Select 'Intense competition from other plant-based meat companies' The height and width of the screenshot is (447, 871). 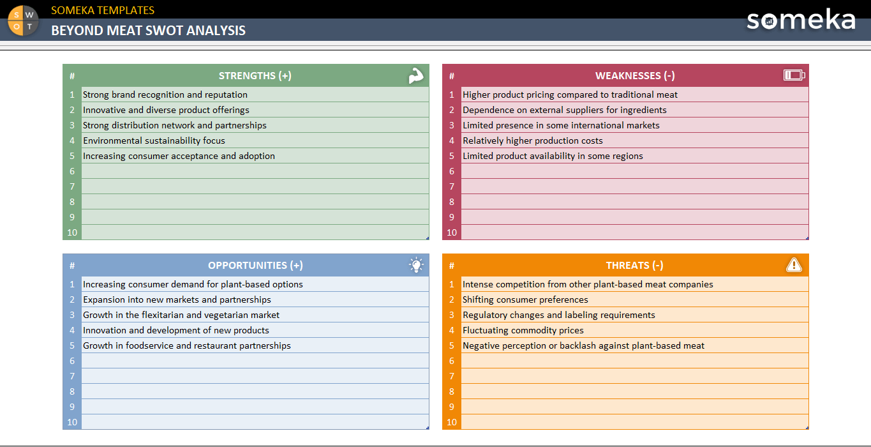click(x=635, y=284)
